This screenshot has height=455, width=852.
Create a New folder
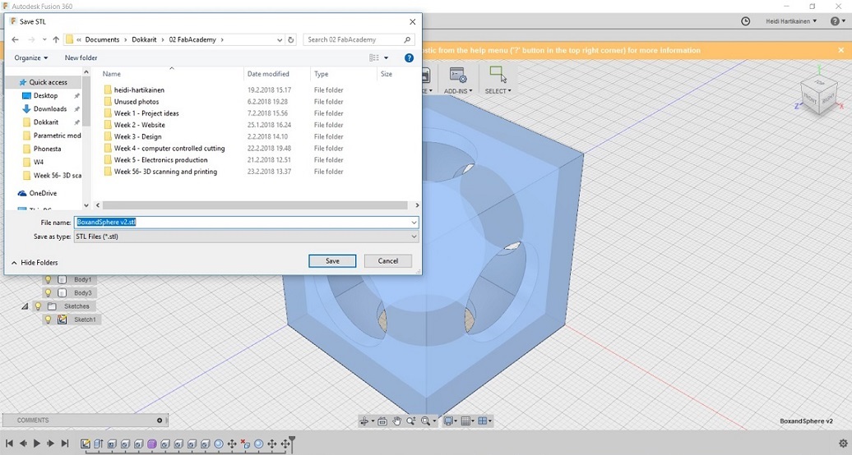[x=81, y=57]
